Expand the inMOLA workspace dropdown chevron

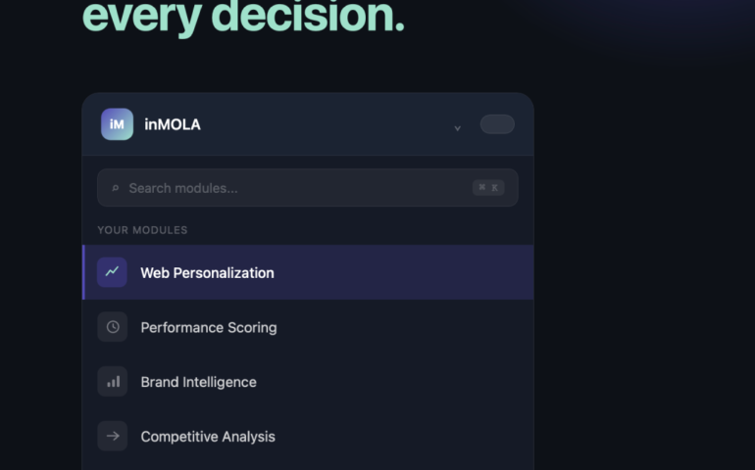click(457, 127)
